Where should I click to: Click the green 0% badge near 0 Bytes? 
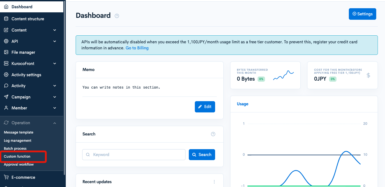click(x=261, y=79)
